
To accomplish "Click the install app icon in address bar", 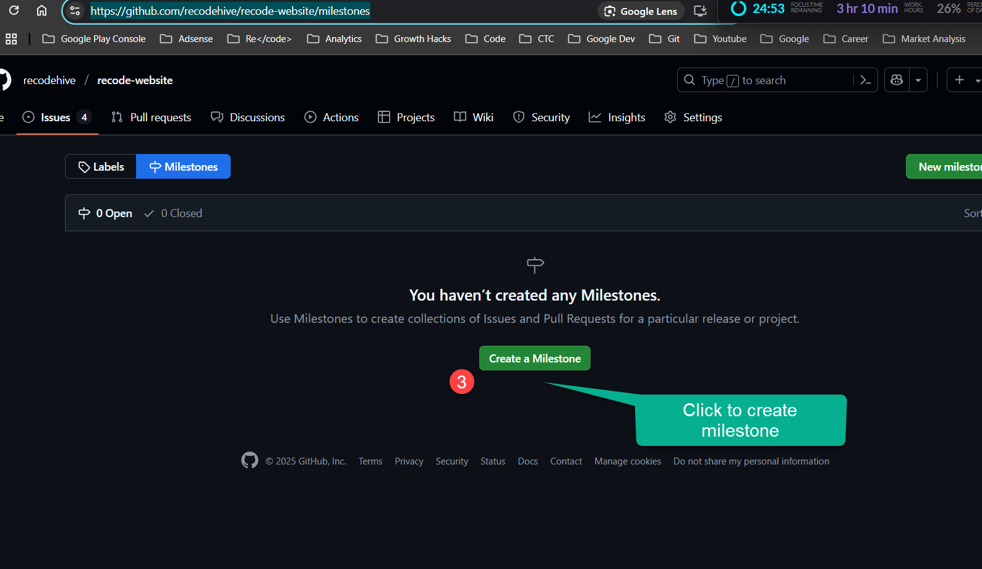I will [700, 11].
